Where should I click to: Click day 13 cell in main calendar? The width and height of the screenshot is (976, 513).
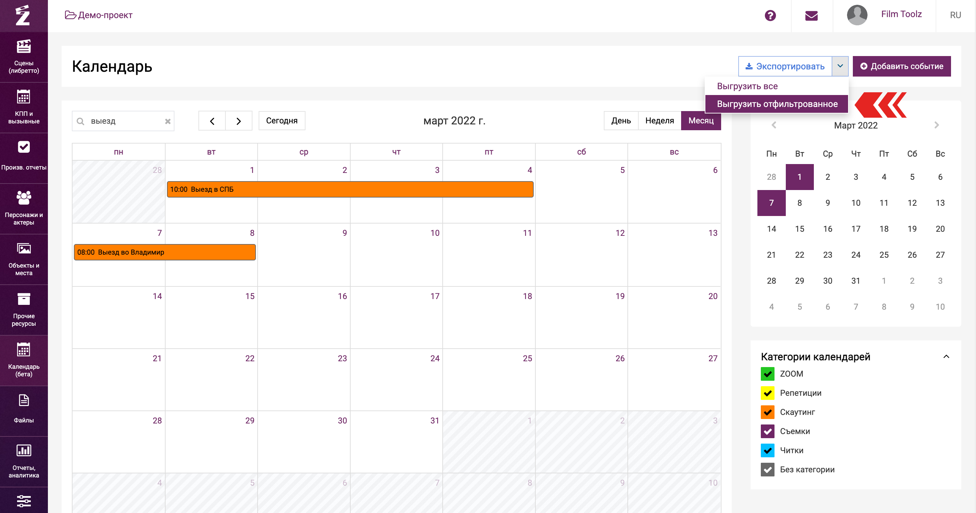(674, 254)
